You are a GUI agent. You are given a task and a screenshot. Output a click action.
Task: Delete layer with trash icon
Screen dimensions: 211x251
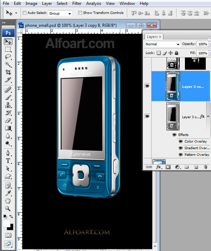205,167
